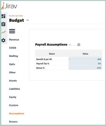This screenshot has width=106, height=126.
Task: Go to the Revenue section
Action: click(x=14, y=40)
